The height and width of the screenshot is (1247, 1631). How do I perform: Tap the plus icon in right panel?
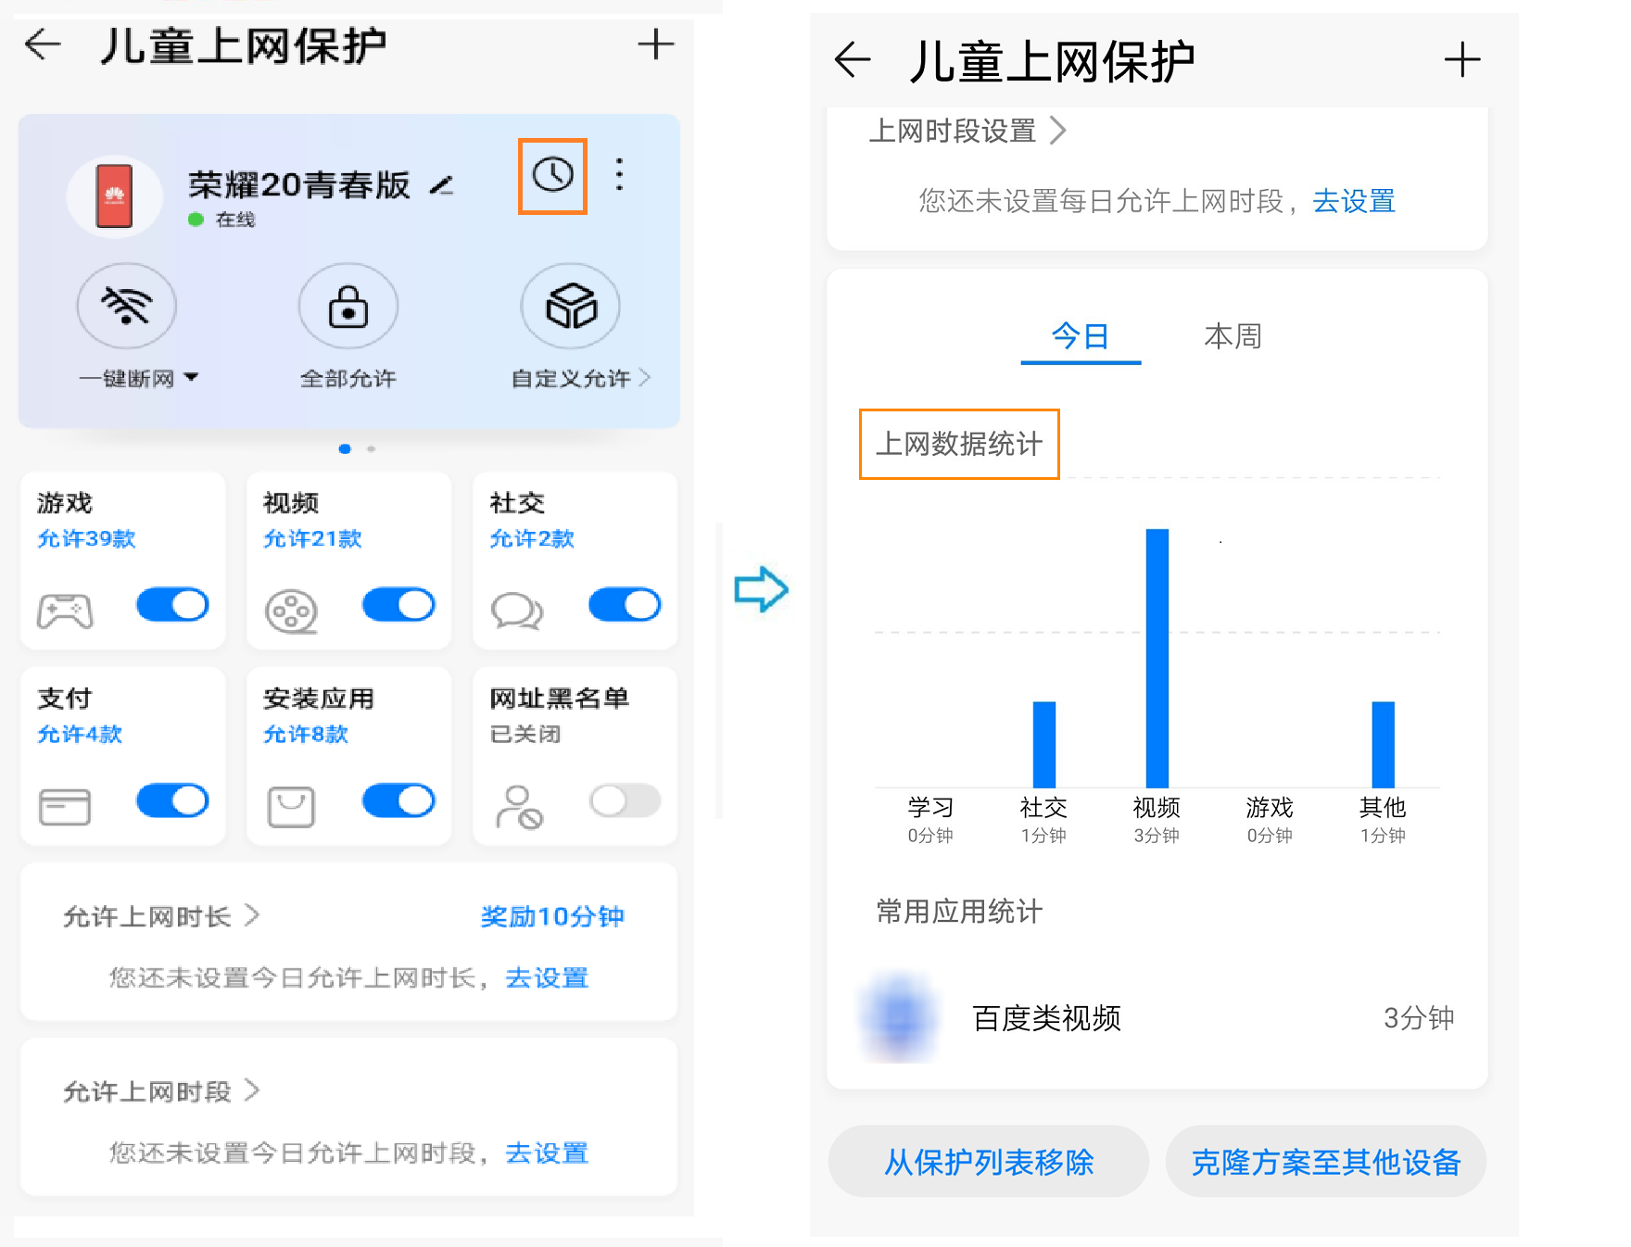pyautogui.click(x=1461, y=60)
